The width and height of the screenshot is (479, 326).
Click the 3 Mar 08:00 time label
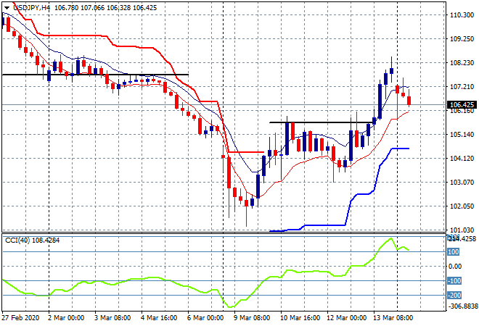click(112, 318)
